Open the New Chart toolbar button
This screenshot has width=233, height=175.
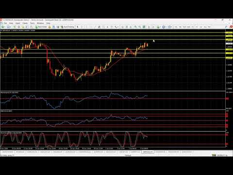(3, 27)
